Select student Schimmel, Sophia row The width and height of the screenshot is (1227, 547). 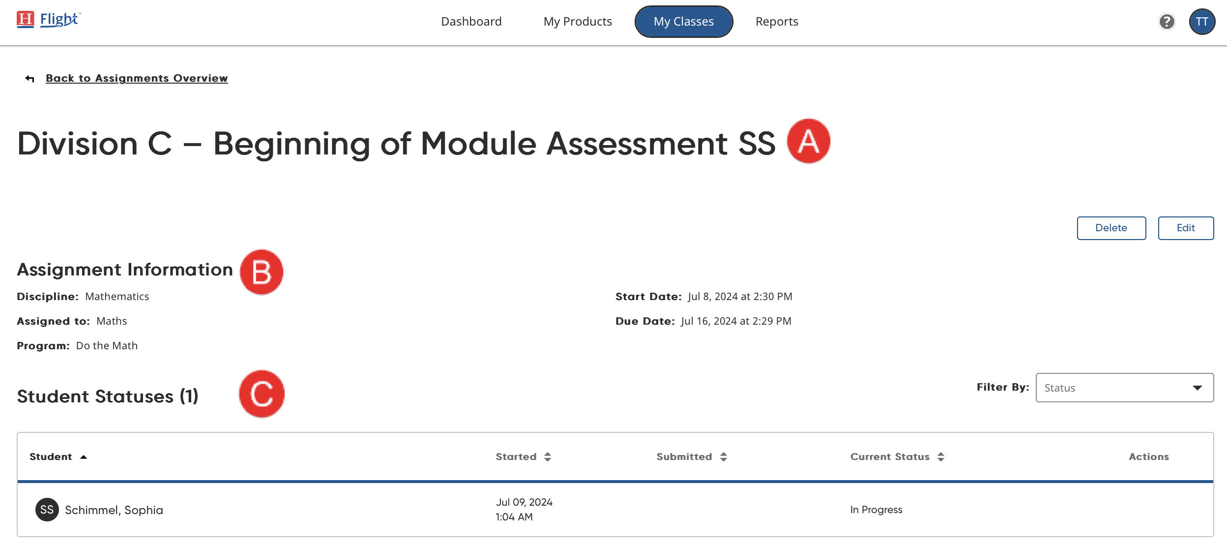coord(114,510)
